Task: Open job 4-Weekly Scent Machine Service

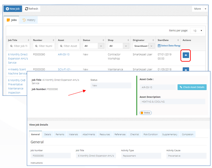Action: 17,71
